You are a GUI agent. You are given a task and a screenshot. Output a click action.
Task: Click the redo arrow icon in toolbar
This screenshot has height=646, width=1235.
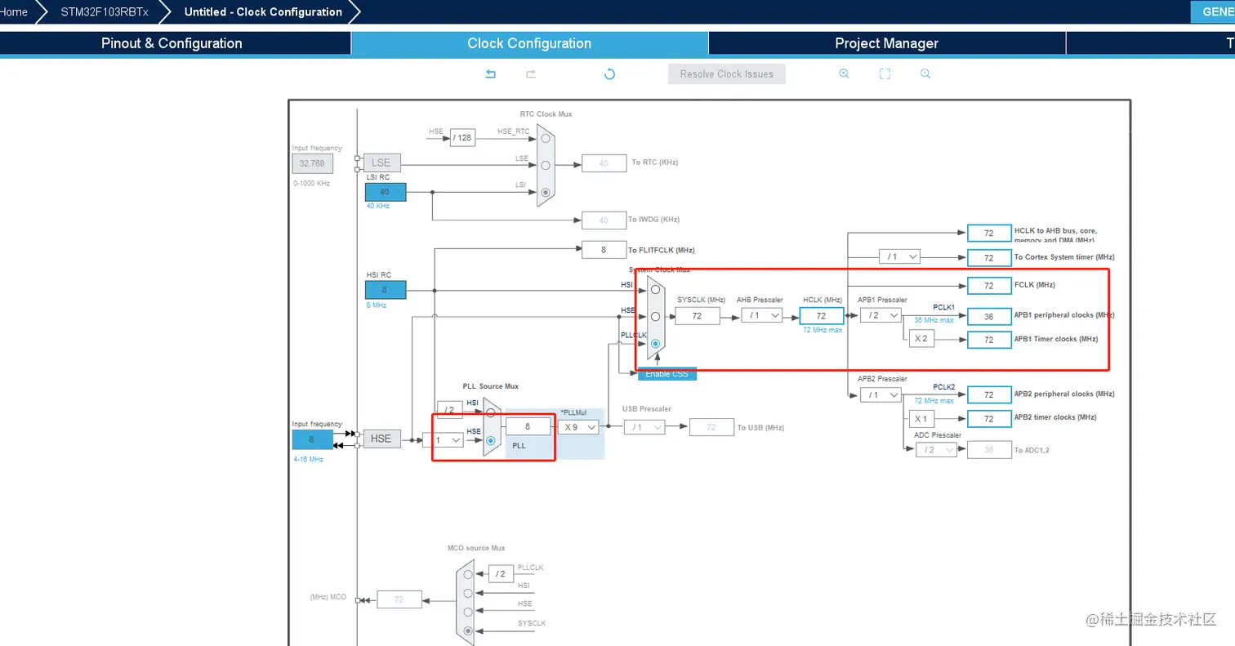[x=531, y=74]
